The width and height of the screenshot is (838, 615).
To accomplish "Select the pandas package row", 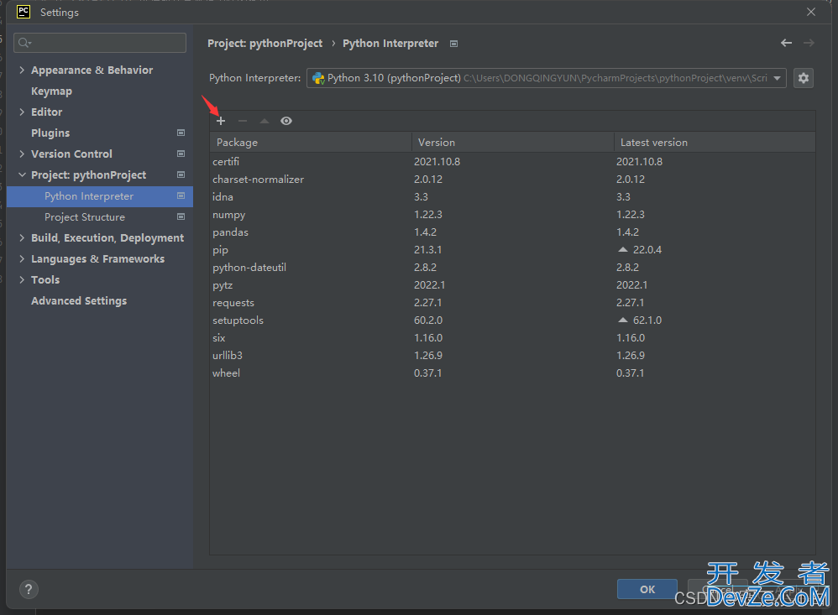I will click(512, 232).
